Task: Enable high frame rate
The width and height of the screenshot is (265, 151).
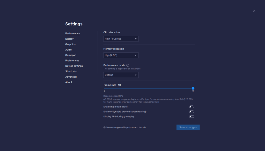Action: pyautogui.click(x=192, y=106)
